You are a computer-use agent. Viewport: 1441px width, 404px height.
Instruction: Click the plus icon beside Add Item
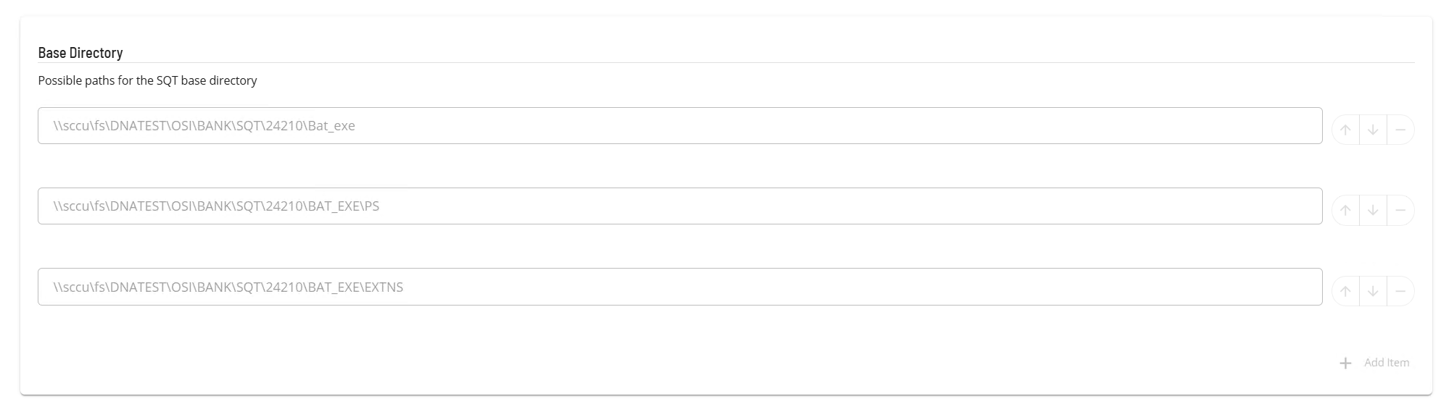[x=1345, y=363]
